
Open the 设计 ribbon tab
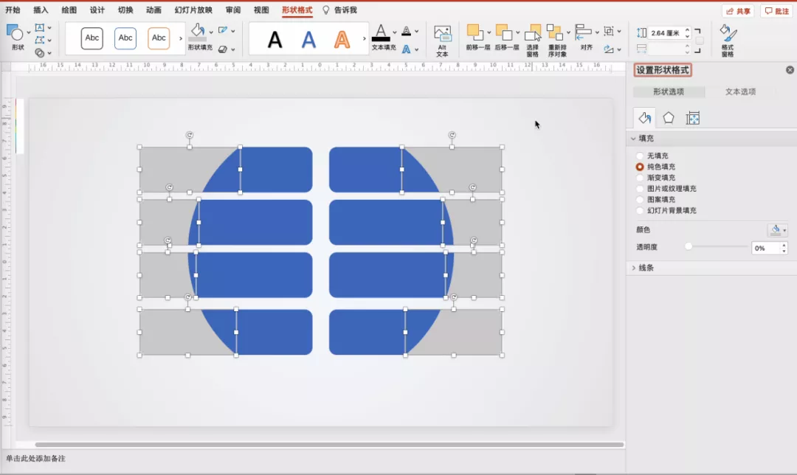click(x=97, y=10)
